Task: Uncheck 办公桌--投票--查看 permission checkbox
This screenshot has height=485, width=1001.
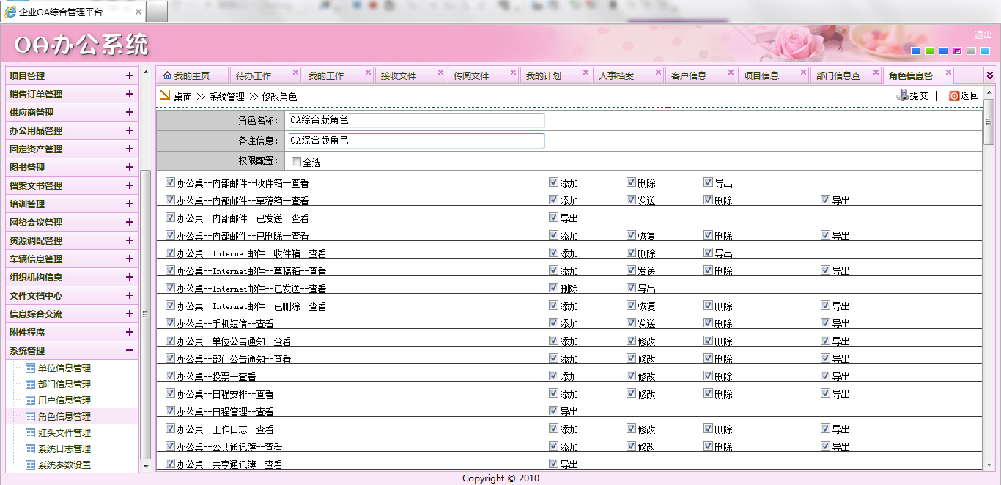Action: (171, 375)
